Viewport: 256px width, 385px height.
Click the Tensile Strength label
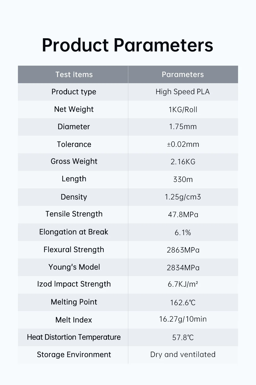click(74, 214)
